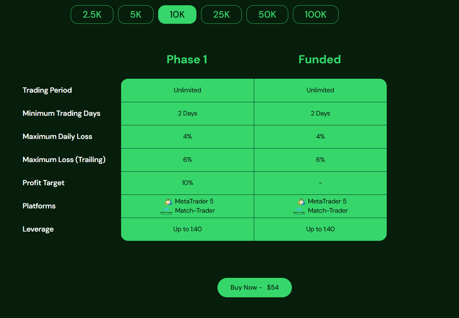Screen dimensions: 459x318
Task: Click the Maximum Loss (Trailing) label
Action: click(64, 160)
